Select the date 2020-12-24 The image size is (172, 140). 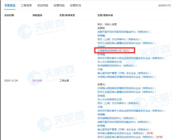(11, 81)
